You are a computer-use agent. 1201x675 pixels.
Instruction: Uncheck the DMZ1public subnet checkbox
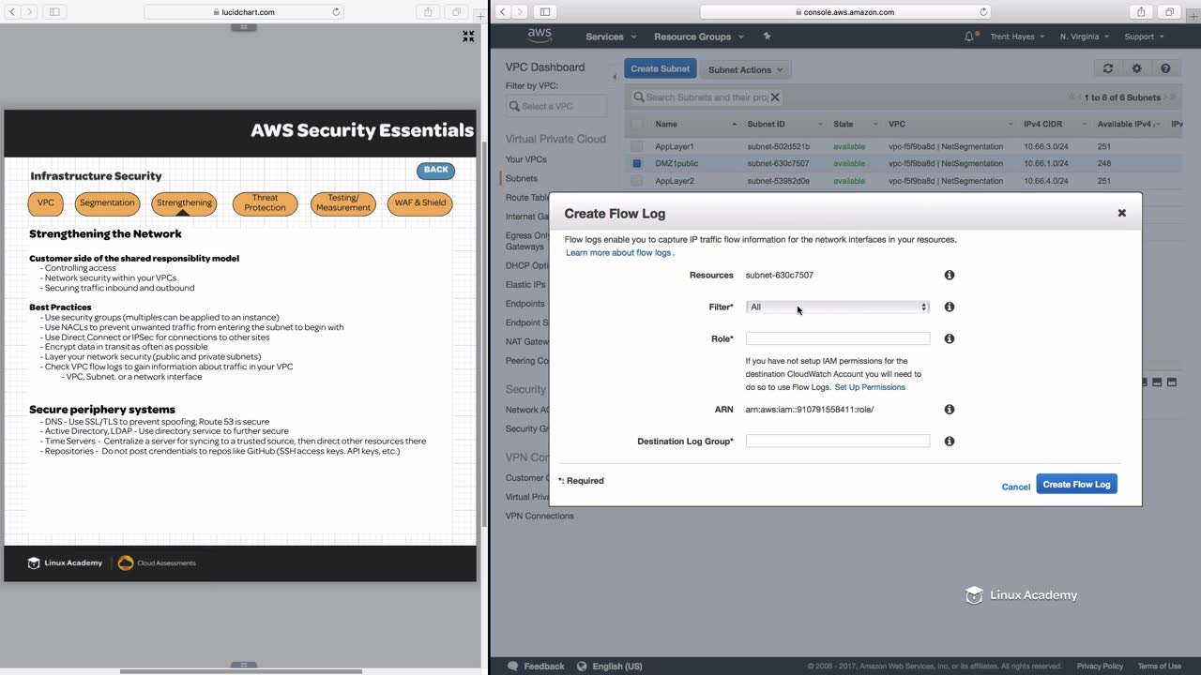[x=637, y=163]
